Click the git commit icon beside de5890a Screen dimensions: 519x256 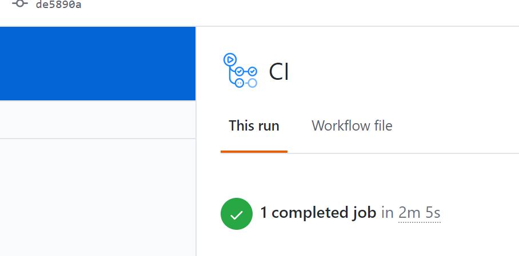click(20, 3)
